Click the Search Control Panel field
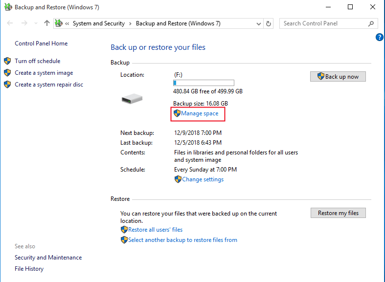 pos(323,23)
